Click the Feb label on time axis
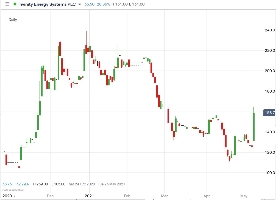This screenshot has width=276, height=200. coord(127,196)
